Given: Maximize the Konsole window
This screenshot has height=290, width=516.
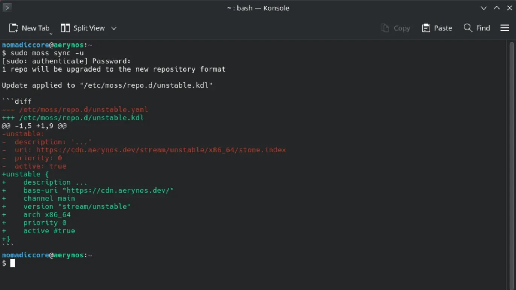Looking at the screenshot, I should coord(497,8).
